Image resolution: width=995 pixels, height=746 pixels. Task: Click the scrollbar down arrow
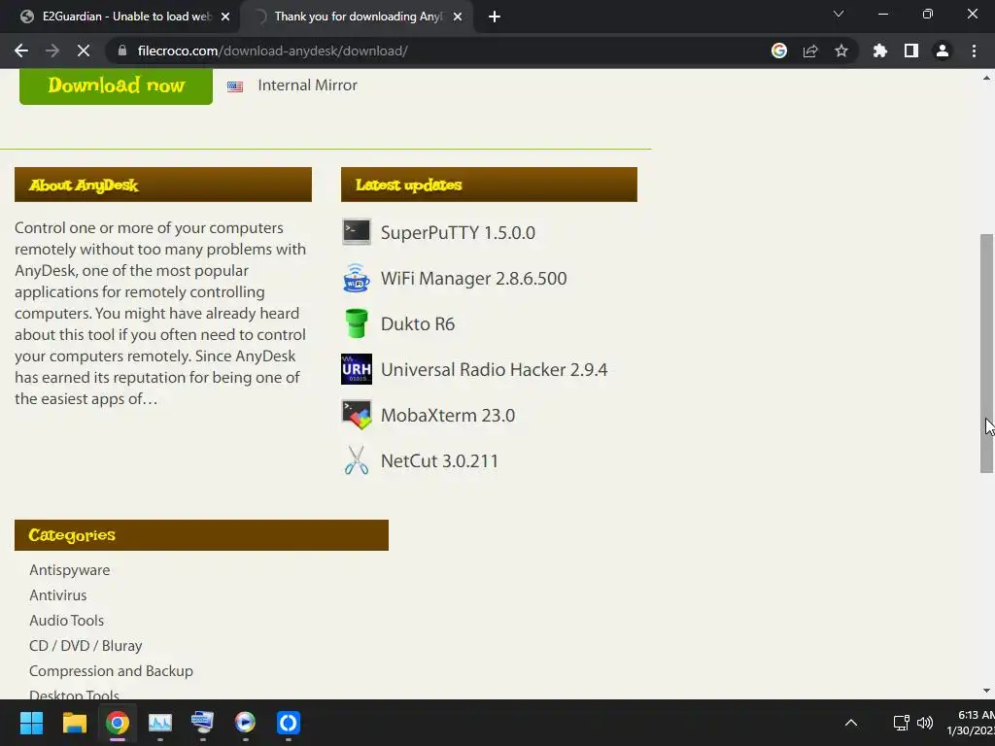pos(986,691)
